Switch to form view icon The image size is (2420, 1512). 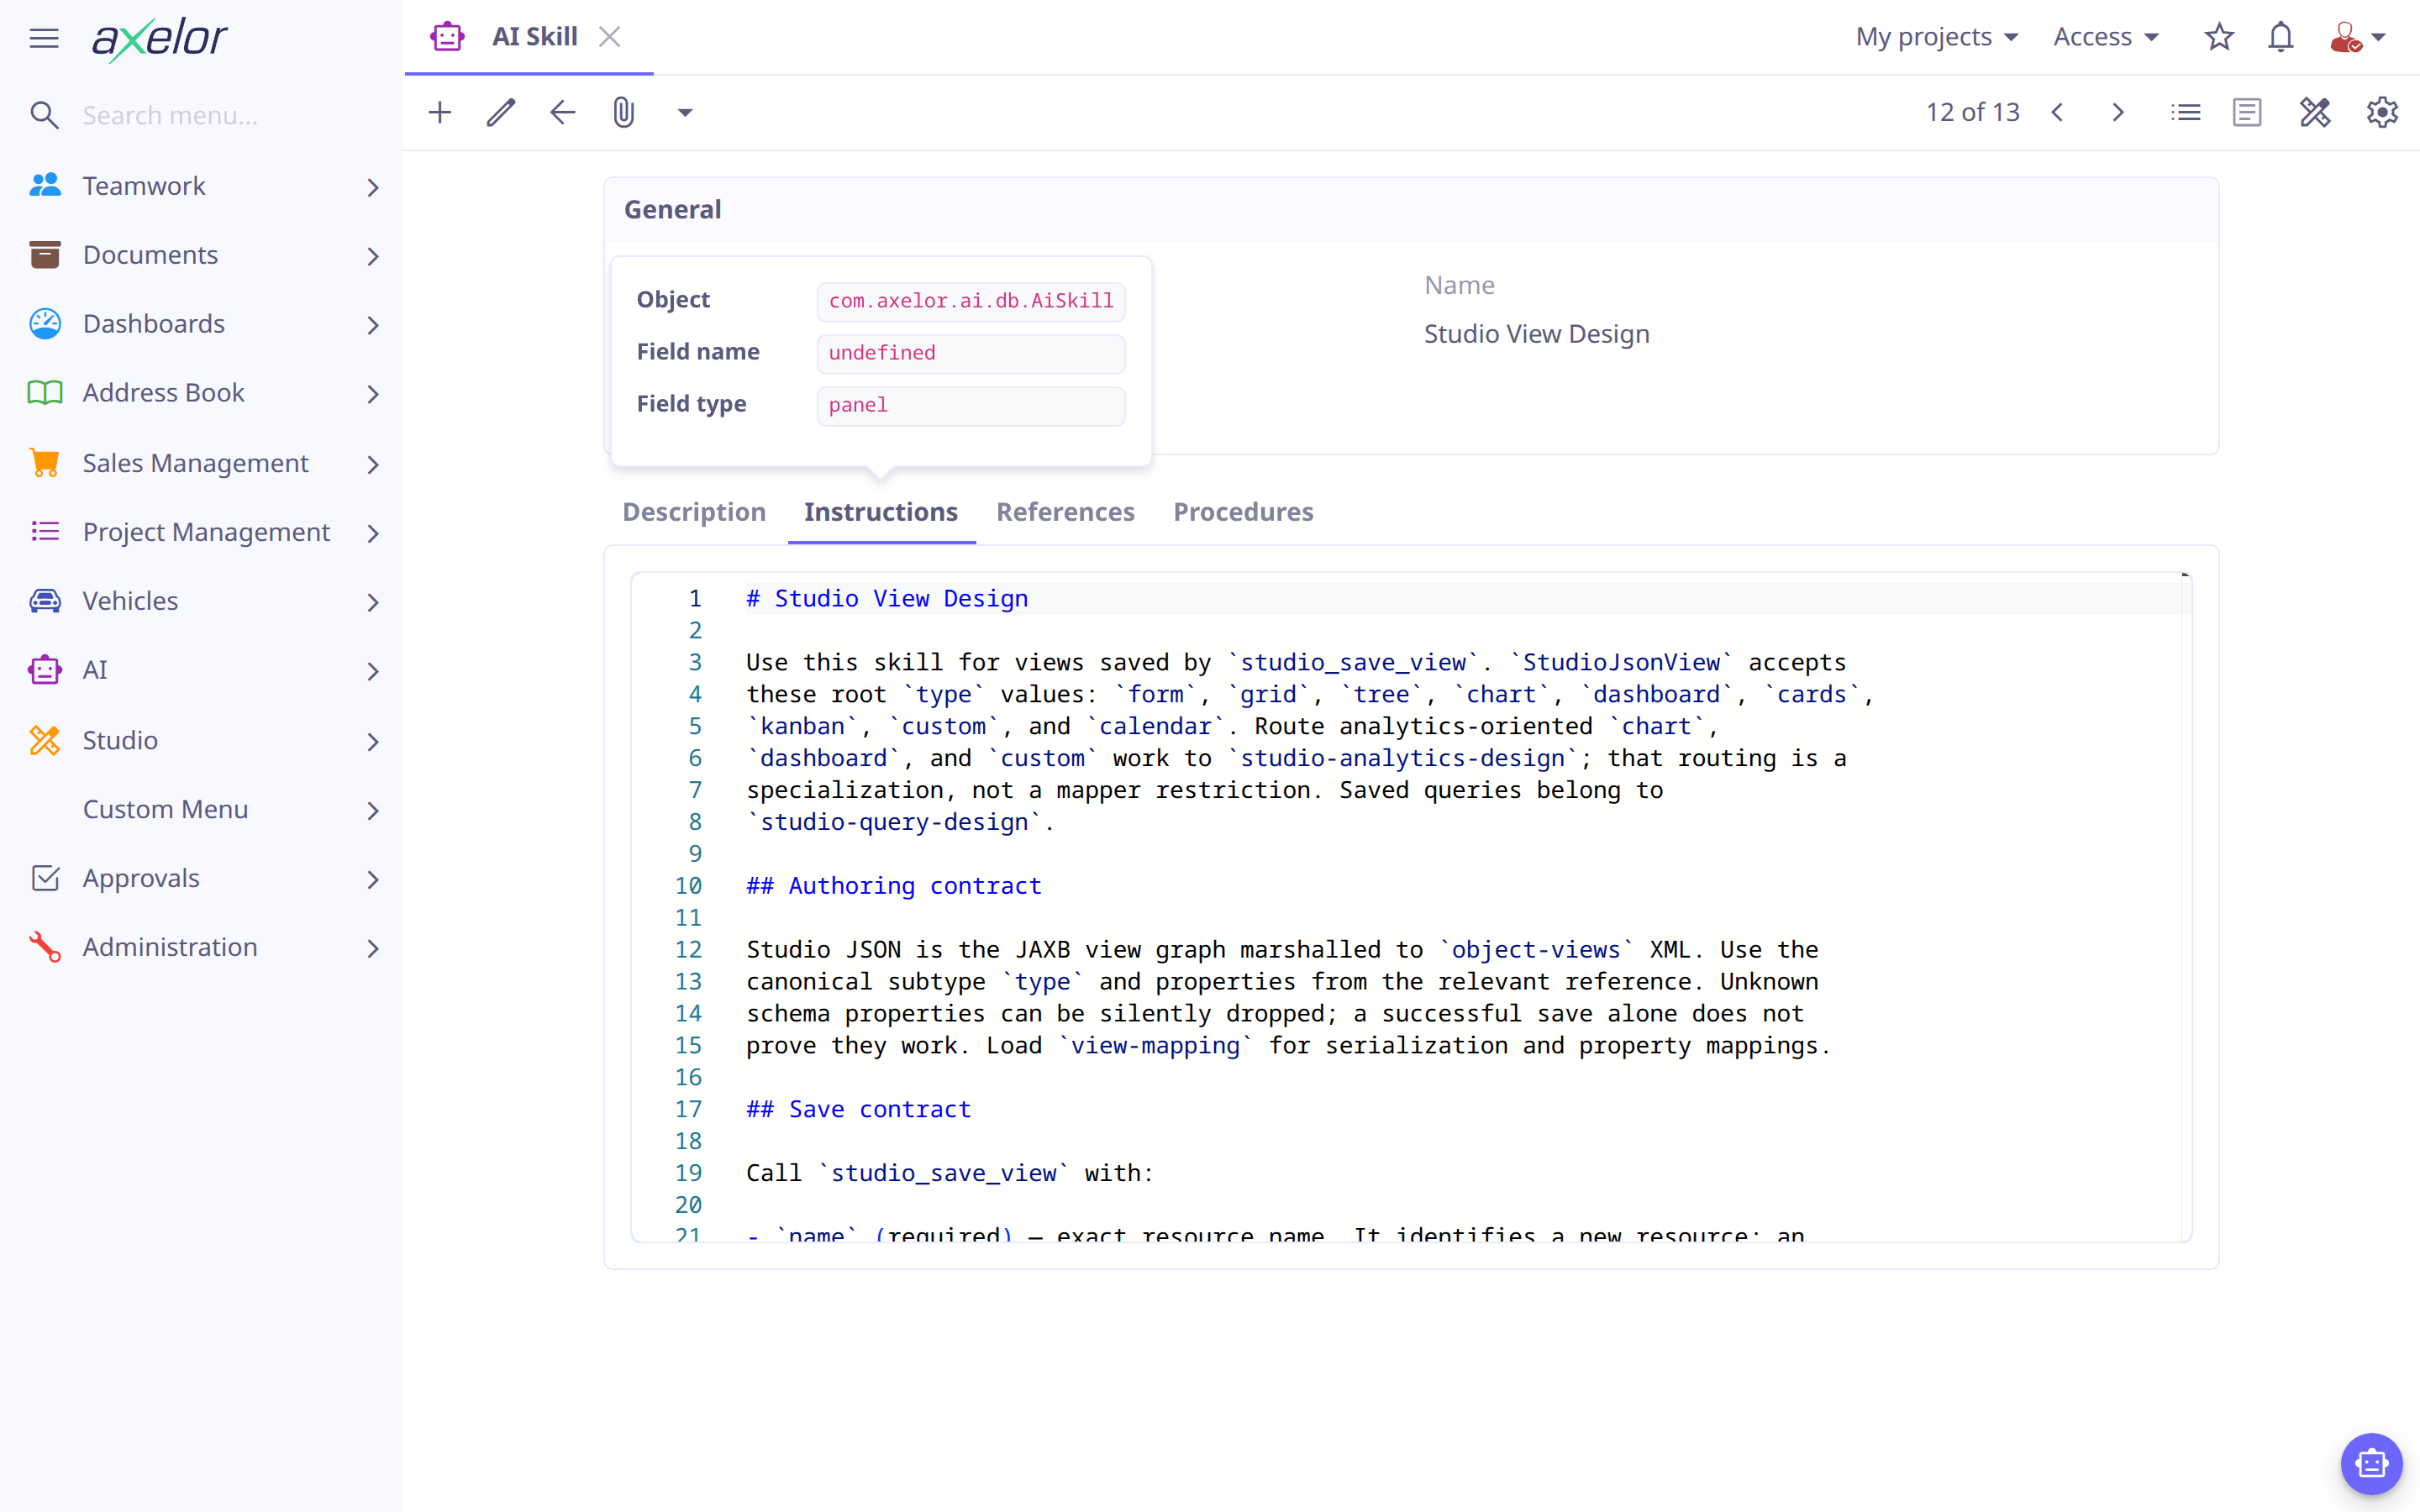pos(2247,112)
